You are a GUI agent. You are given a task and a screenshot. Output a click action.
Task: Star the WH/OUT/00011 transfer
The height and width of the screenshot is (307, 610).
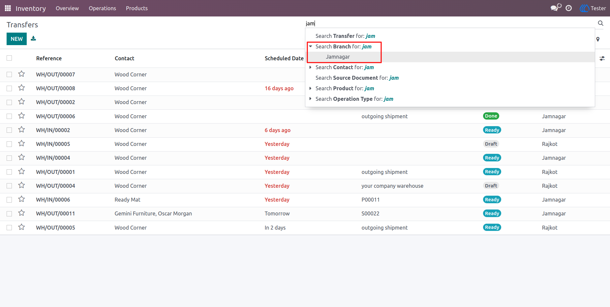(x=22, y=213)
